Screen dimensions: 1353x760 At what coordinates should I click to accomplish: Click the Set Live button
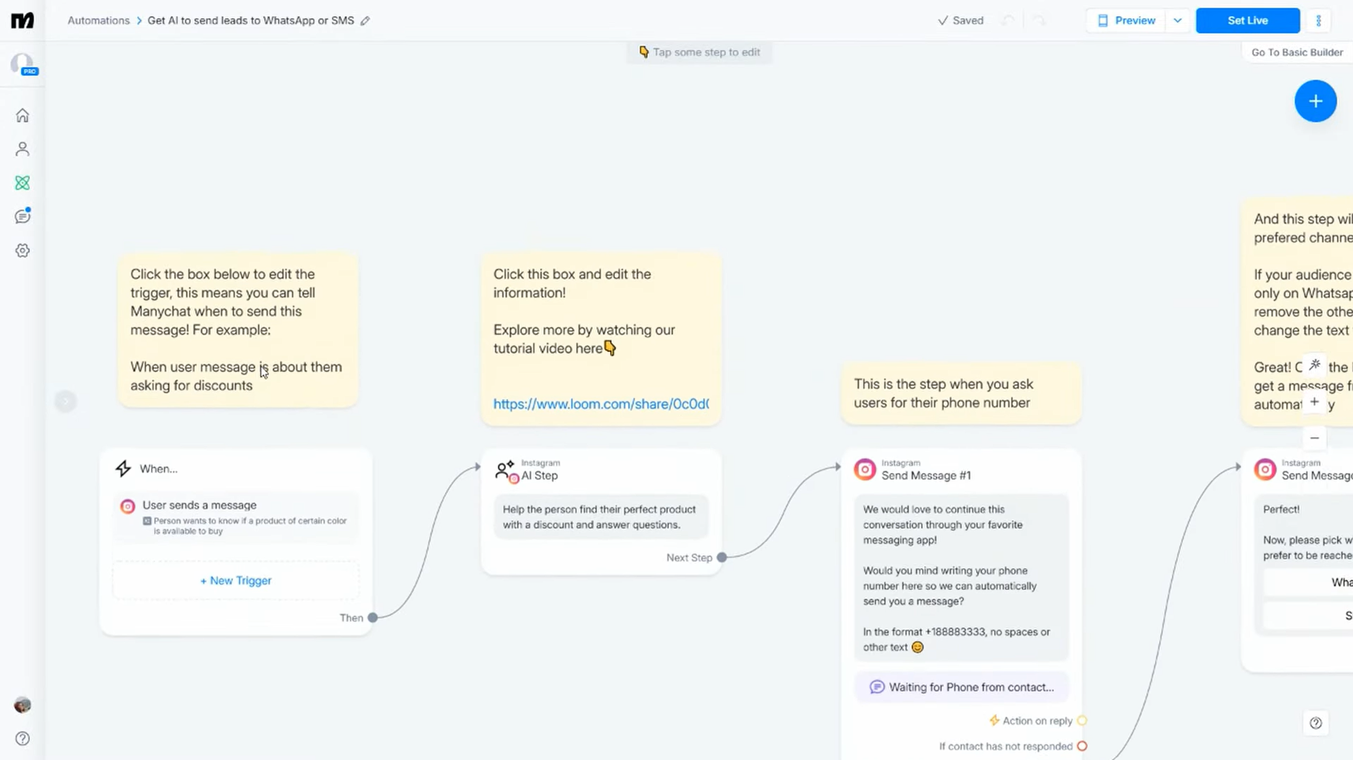coord(1248,20)
